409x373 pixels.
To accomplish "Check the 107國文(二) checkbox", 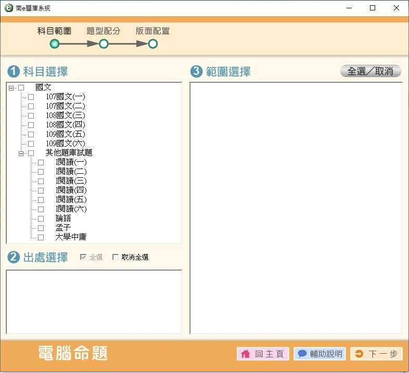I will point(31,107).
